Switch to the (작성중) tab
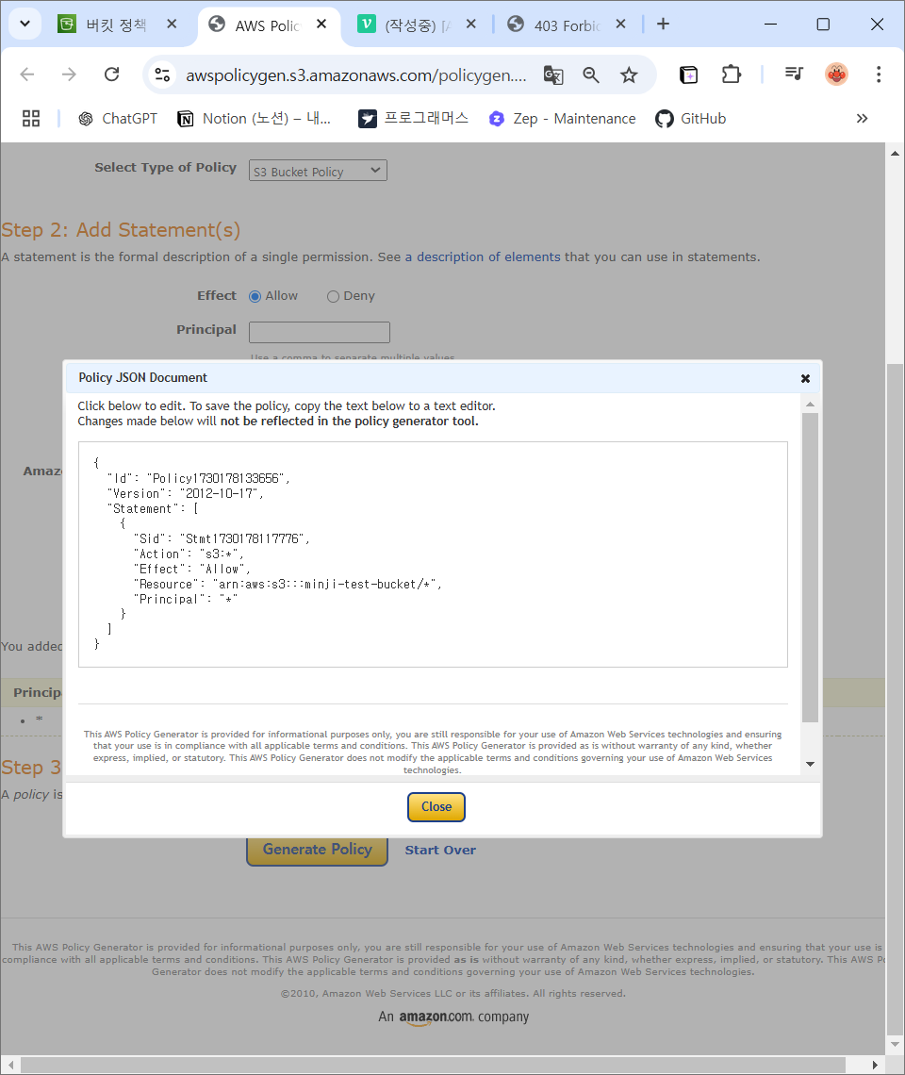This screenshot has width=905, height=1075. coord(419,25)
